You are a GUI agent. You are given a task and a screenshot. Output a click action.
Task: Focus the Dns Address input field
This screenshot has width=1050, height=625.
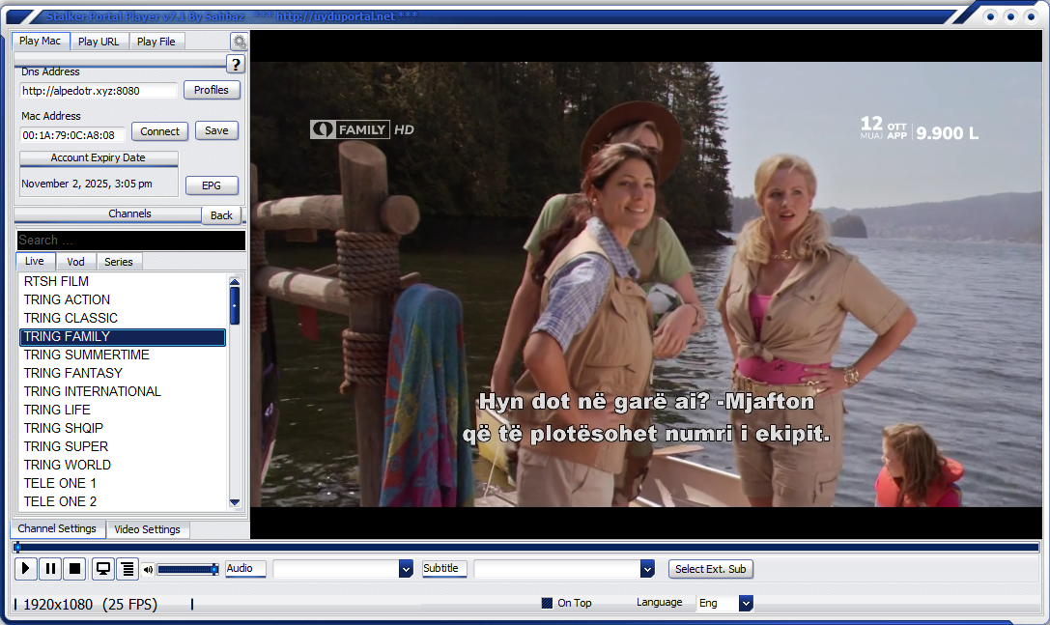99,91
